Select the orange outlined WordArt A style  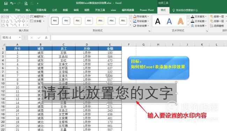(181, 21)
